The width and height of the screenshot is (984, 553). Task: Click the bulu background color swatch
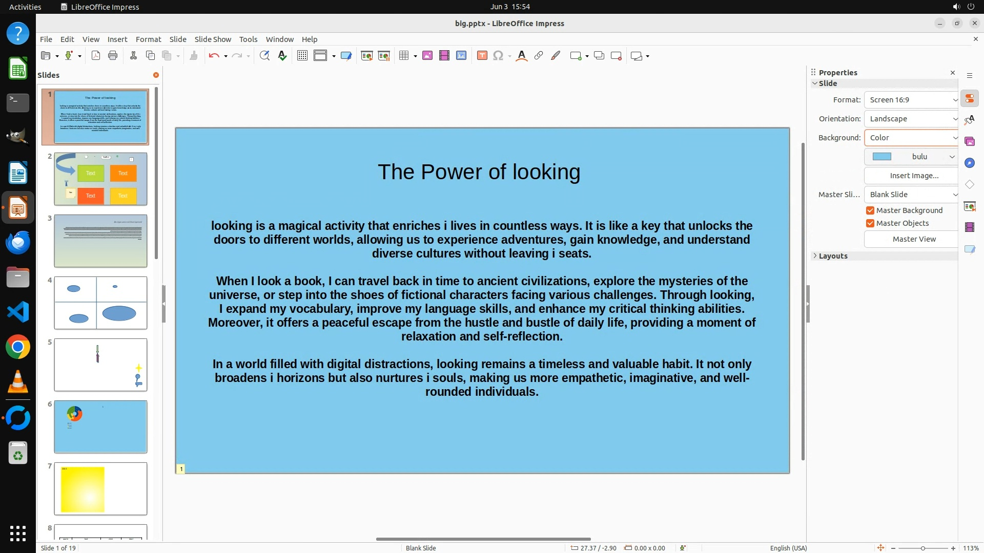[x=882, y=157]
